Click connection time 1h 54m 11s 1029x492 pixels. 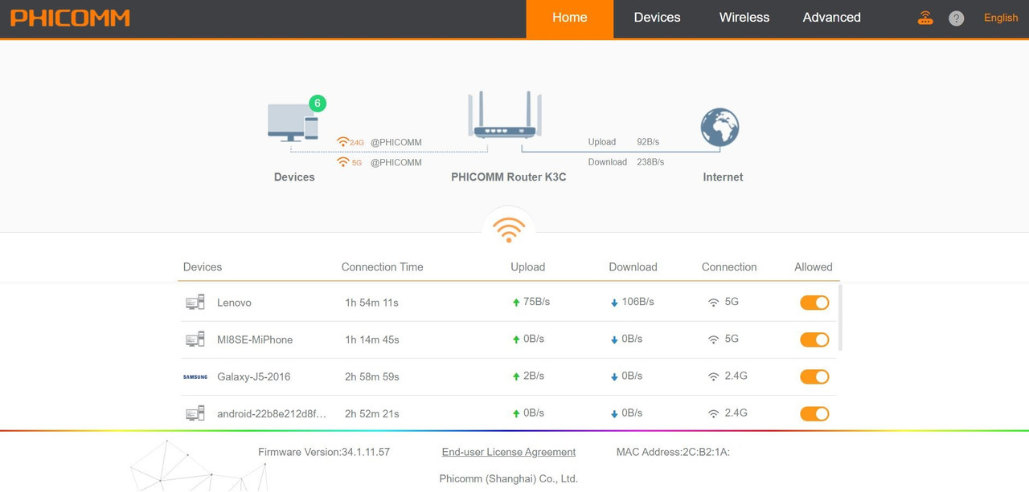coord(371,303)
